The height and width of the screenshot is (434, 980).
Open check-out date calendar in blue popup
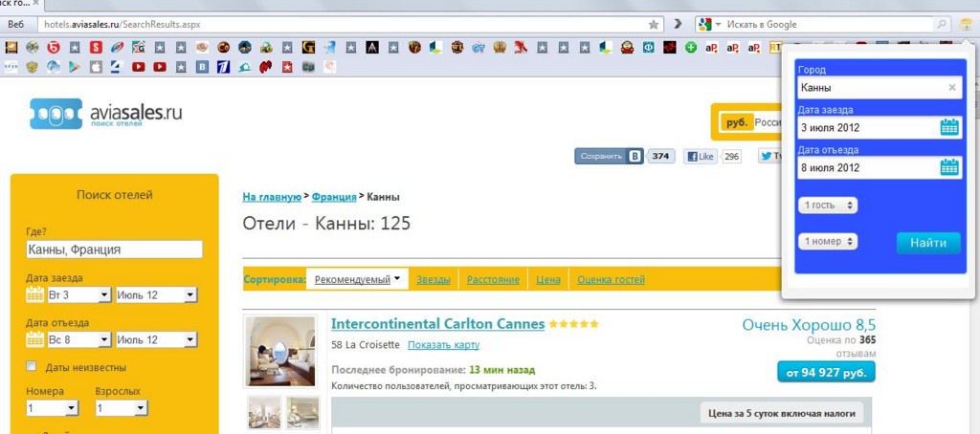click(948, 167)
